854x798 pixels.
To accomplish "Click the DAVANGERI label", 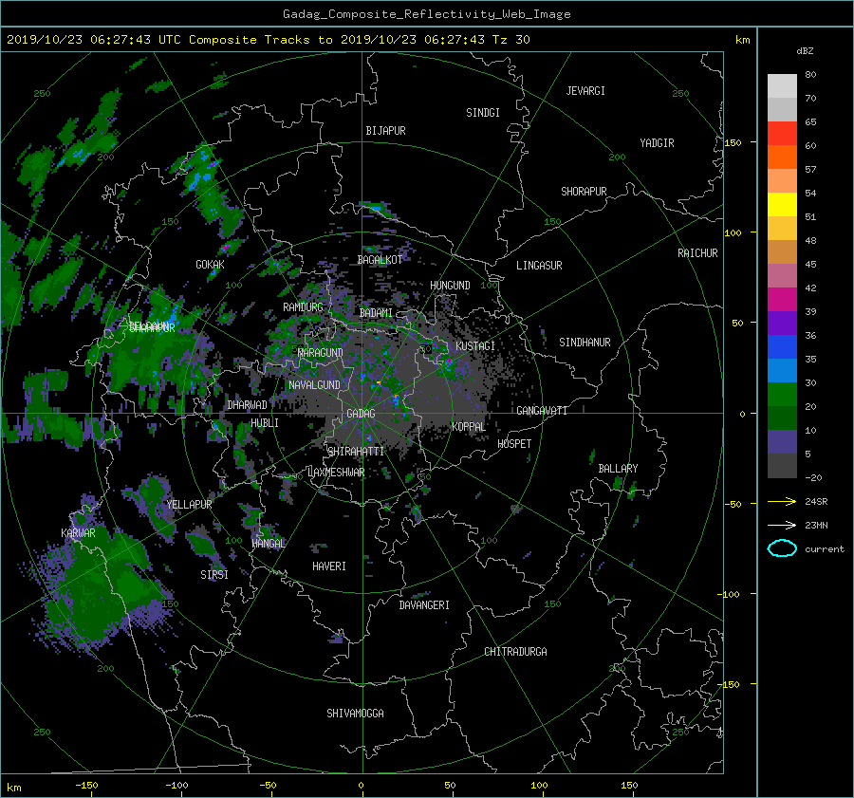I will pyautogui.click(x=424, y=605).
